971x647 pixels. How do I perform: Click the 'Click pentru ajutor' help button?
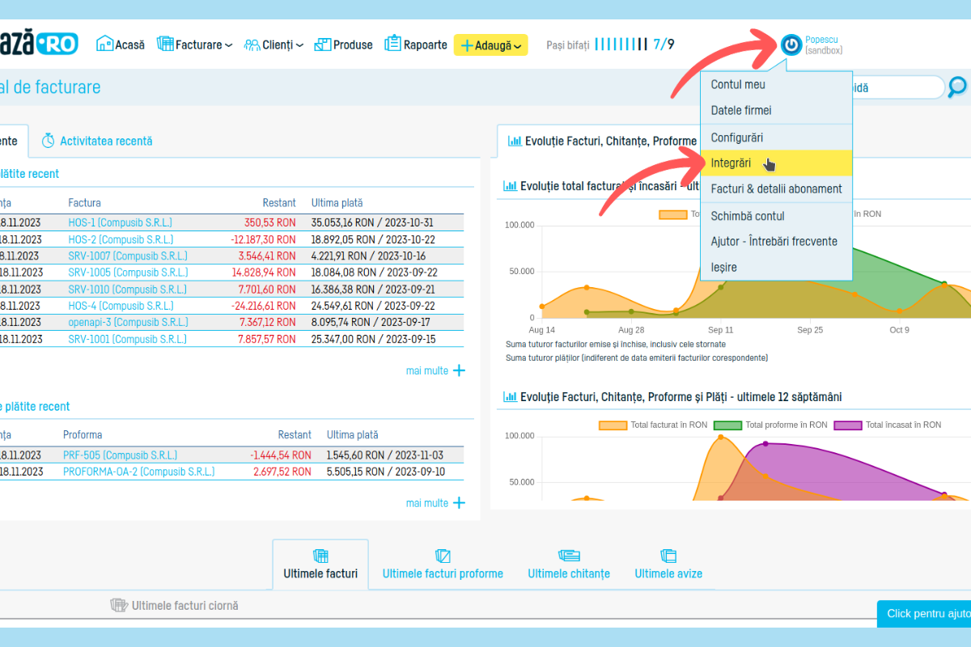click(925, 613)
